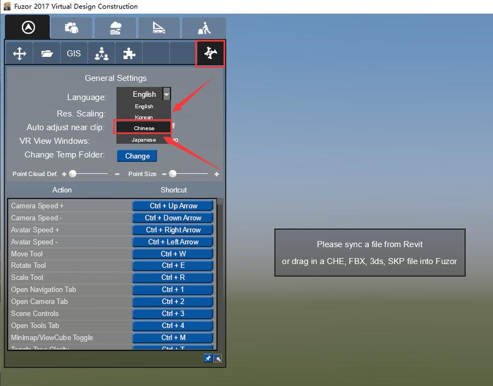This screenshot has width=493, height=386.
Task: Click the plus beside Point Cloud Def.
Action: tap(64, 174)
